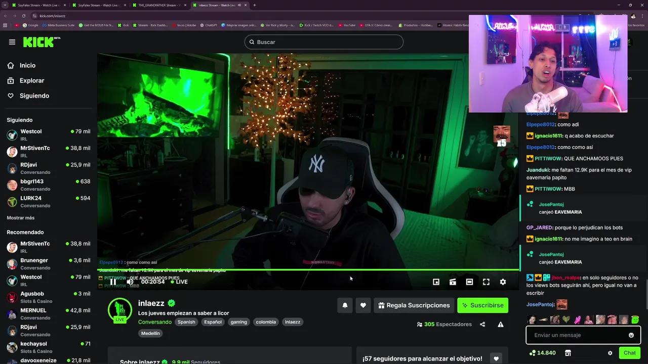This screenshot has height=364, width=648.
Task: Open the hamburger sidebar menu
Action: click(12, 42)
